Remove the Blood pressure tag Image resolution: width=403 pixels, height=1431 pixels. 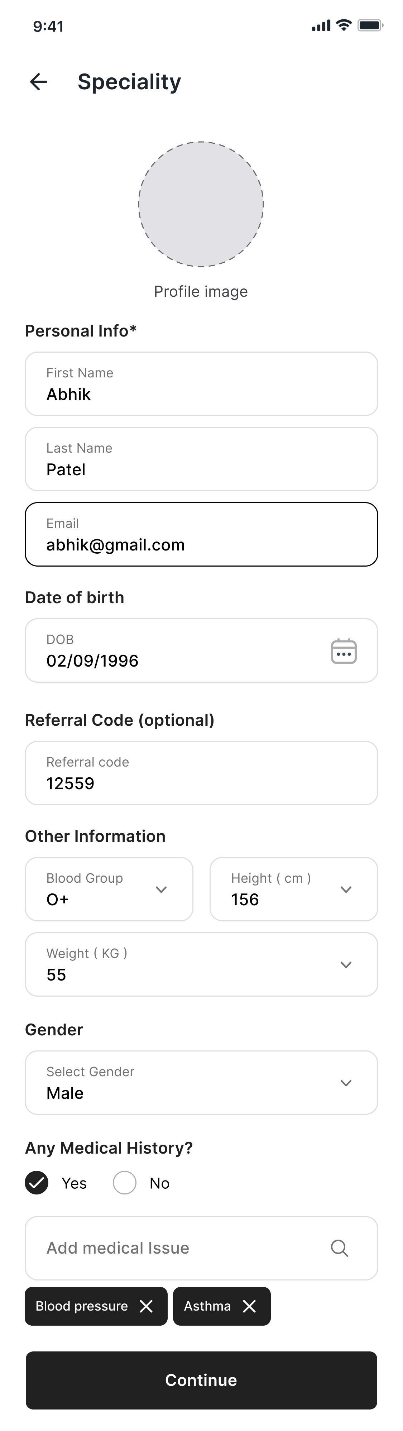click(146, 1306)
